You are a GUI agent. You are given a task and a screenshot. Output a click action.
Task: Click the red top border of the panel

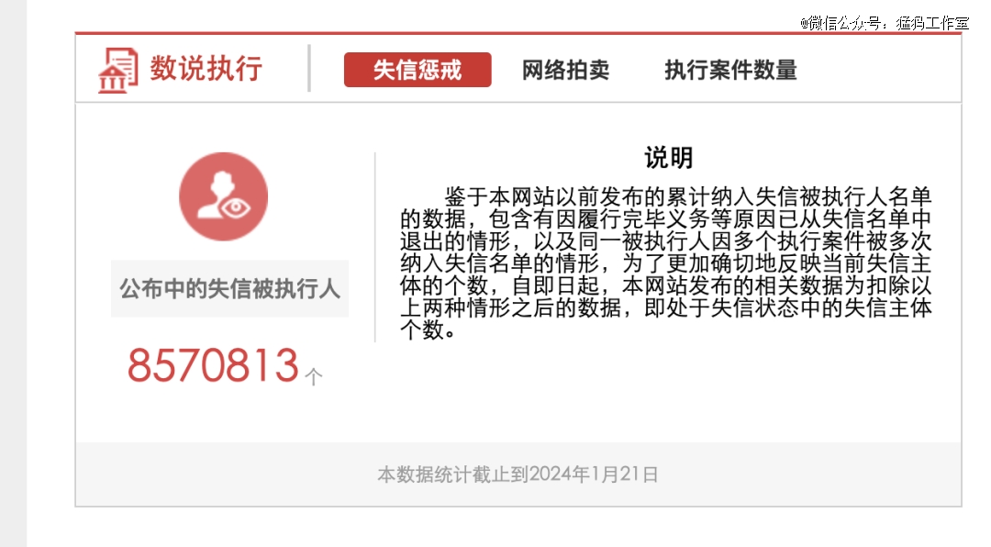coord(518,33)
